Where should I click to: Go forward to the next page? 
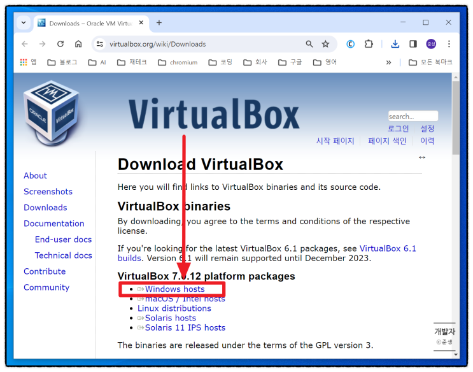point(43,44)
